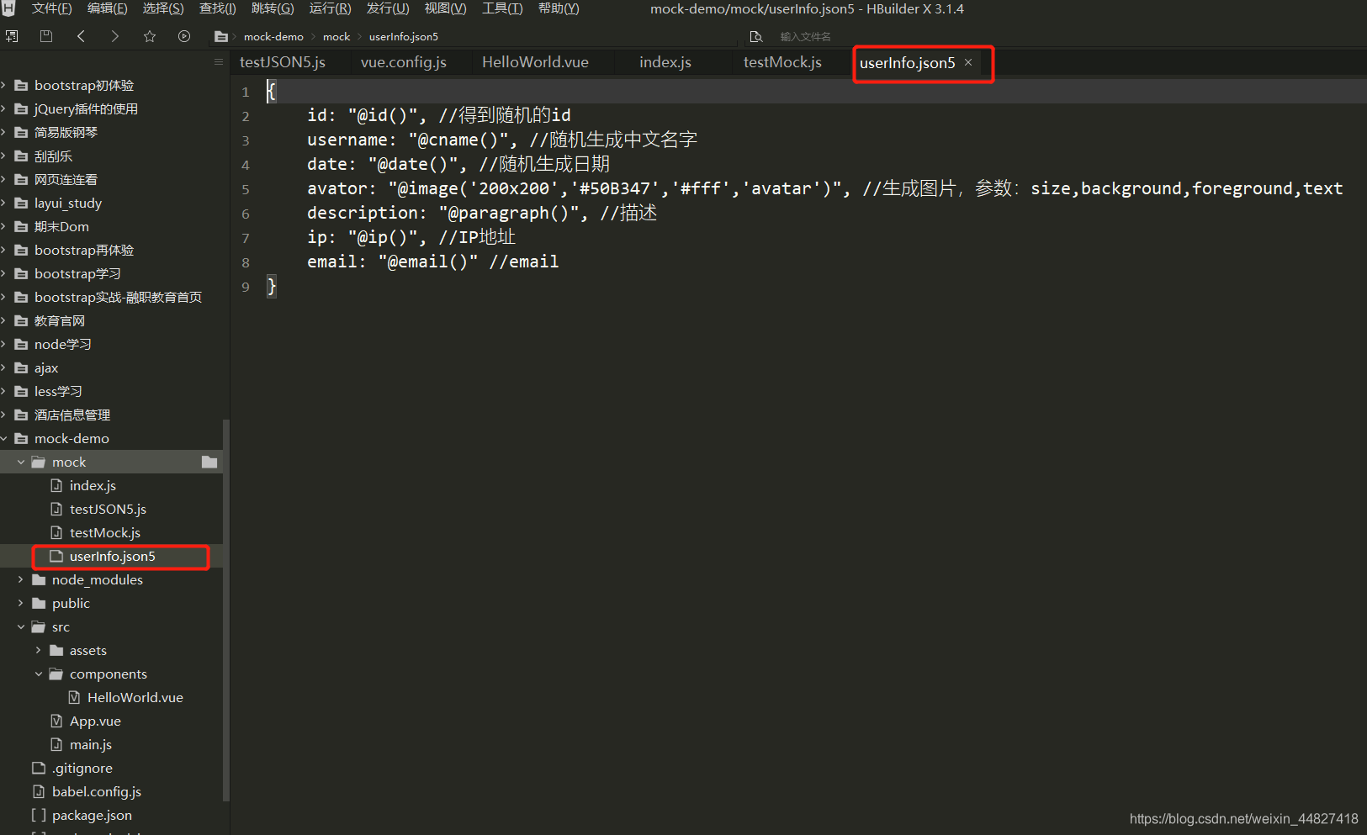The image size is (1367, 835).
Task: Open the 酒店信息管理 project
Action: tap(72, 415)
